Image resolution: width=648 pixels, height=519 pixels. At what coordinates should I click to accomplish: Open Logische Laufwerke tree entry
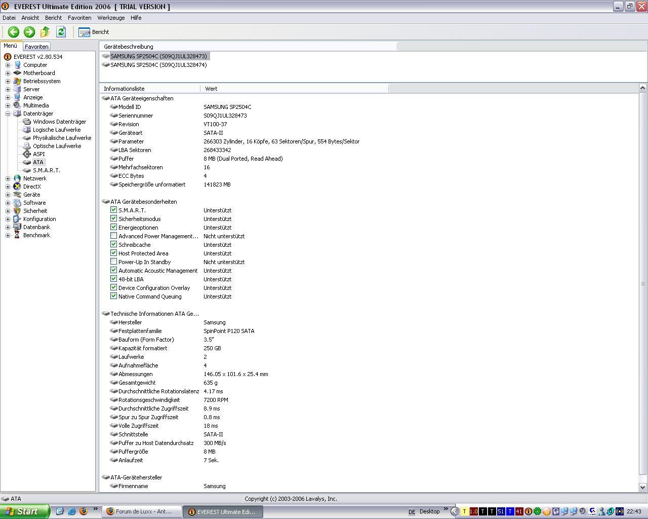pos(57,130)
